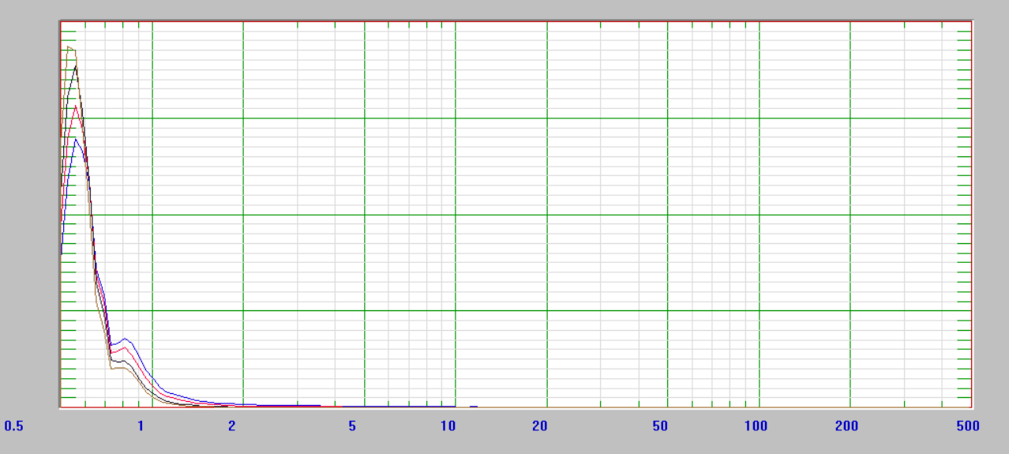Click the peak of the brown curve
Image resolution: width=1009 pixels, height=454 pixels.
(x=69, y=47)
